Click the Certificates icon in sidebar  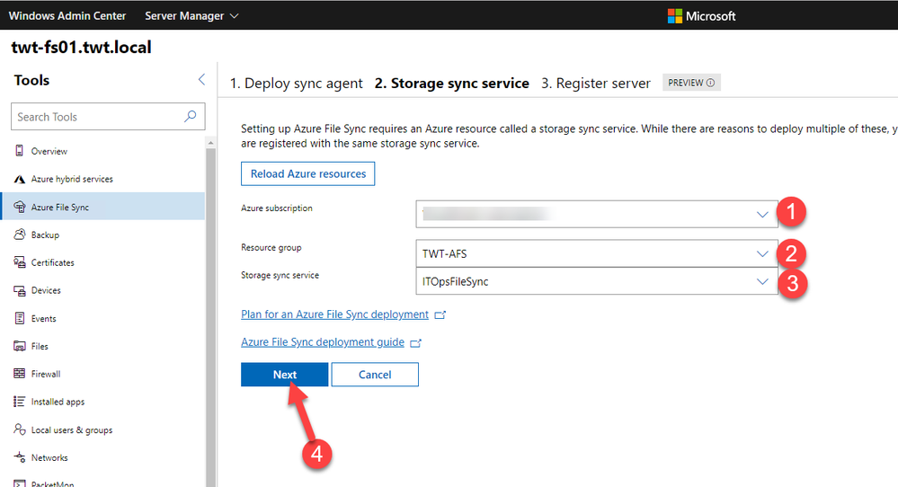coord(20,262)
